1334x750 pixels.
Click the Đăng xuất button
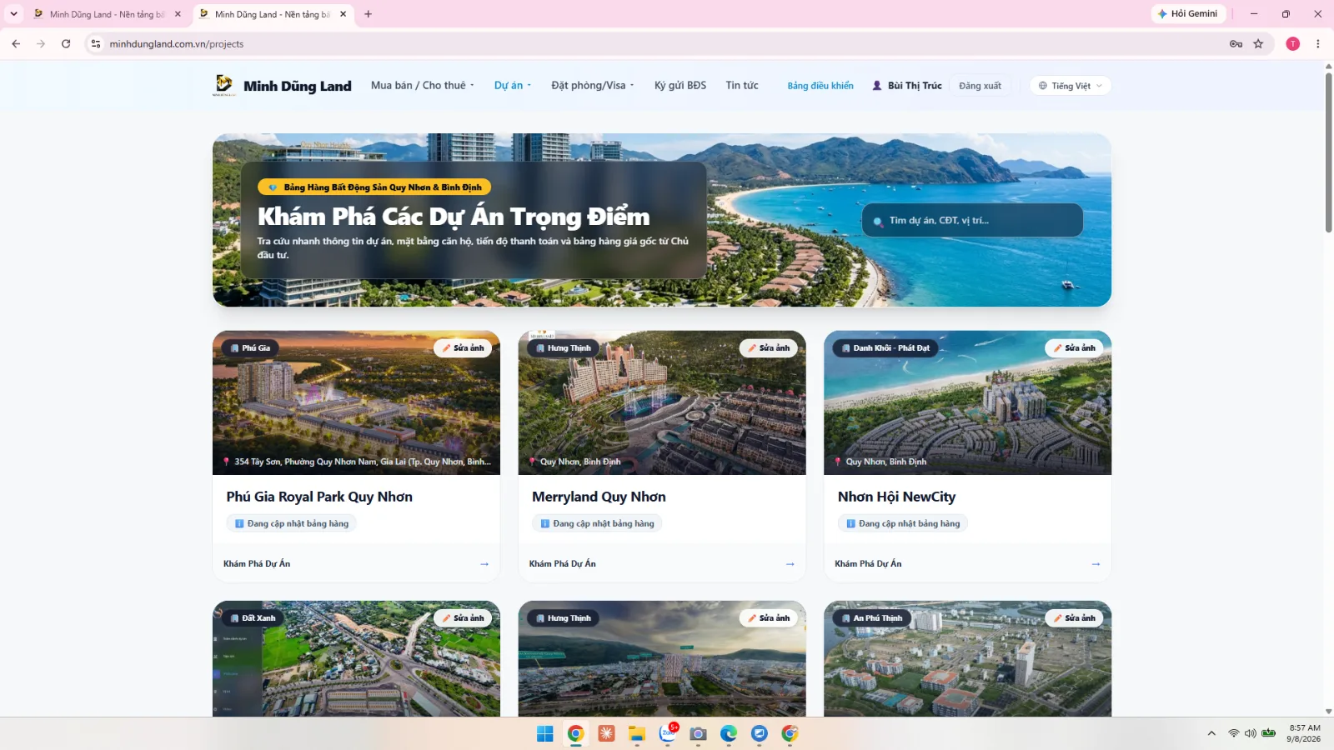coord(980,86)
